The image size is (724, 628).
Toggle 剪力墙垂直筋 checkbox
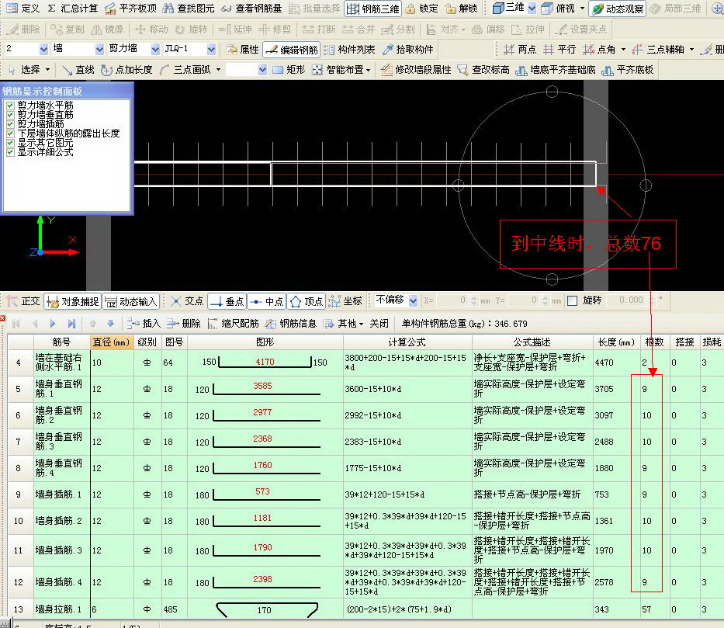[x=10, y=115]
